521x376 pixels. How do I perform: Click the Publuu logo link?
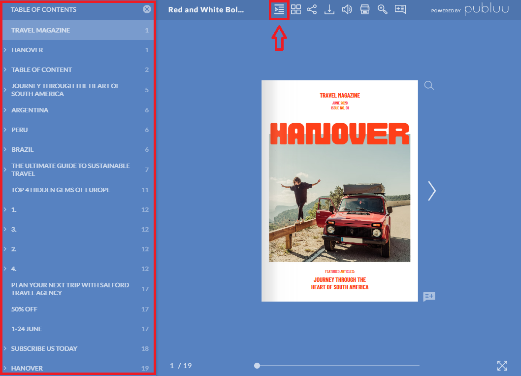[x=487, y=9]
